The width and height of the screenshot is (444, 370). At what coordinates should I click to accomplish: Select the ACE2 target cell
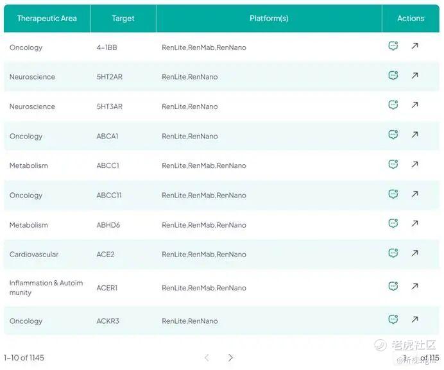(105, 255)
